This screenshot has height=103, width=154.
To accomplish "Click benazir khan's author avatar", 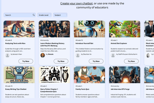I will point(7,55).
